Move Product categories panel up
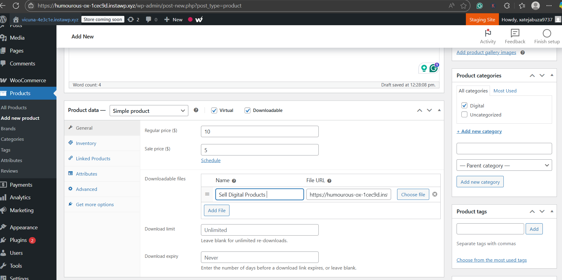 point(532,76)
